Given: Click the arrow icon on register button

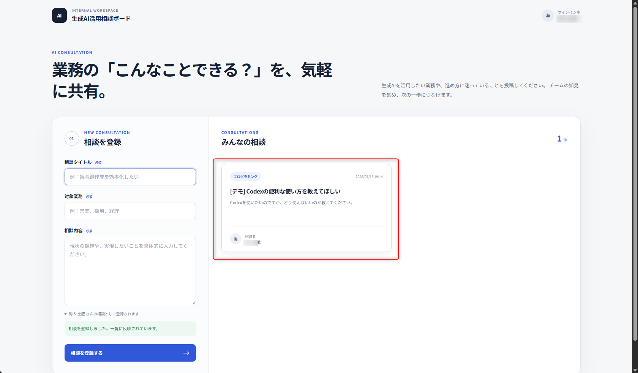Looking at the screenshot, I should (186, 353).
